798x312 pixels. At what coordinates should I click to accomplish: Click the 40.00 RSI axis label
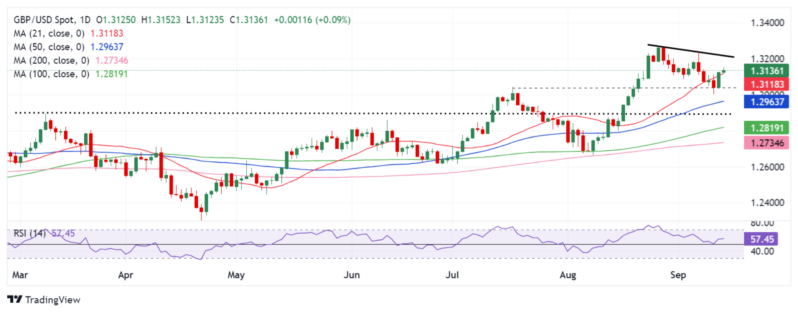pyautogui.click(x=762, y=251)
